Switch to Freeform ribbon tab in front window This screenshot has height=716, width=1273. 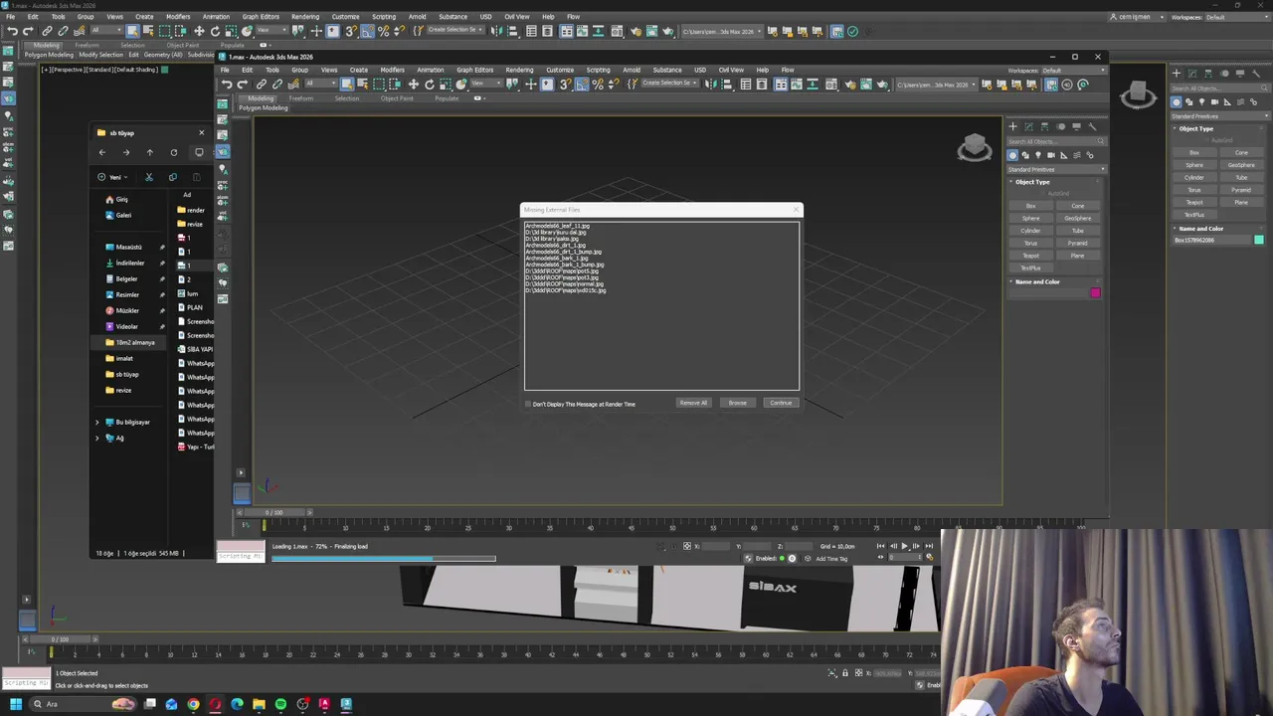pyautogui.click(x=300, y=98)
